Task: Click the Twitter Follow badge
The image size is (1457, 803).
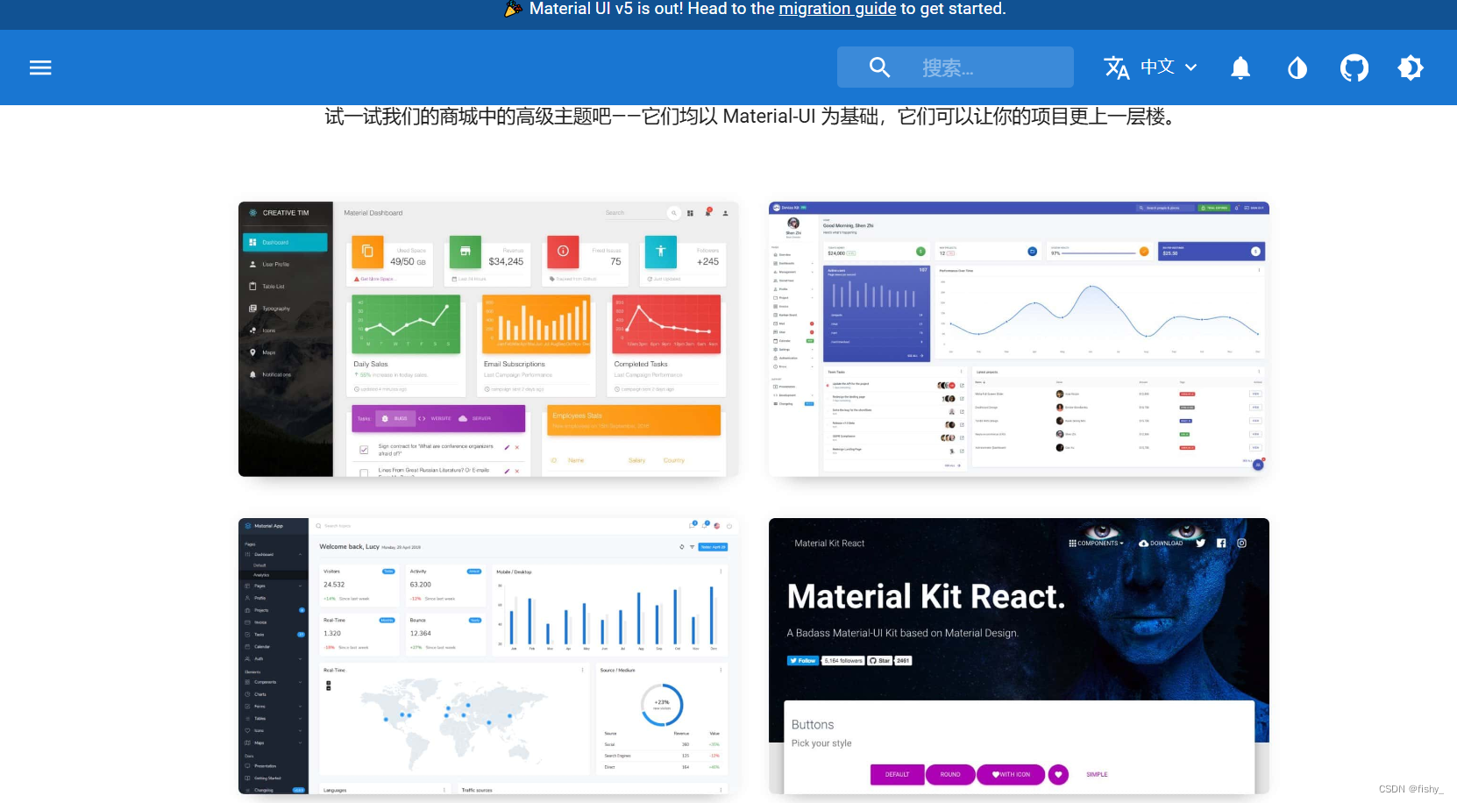Action: pyautogui.click(x=803, y=661)
